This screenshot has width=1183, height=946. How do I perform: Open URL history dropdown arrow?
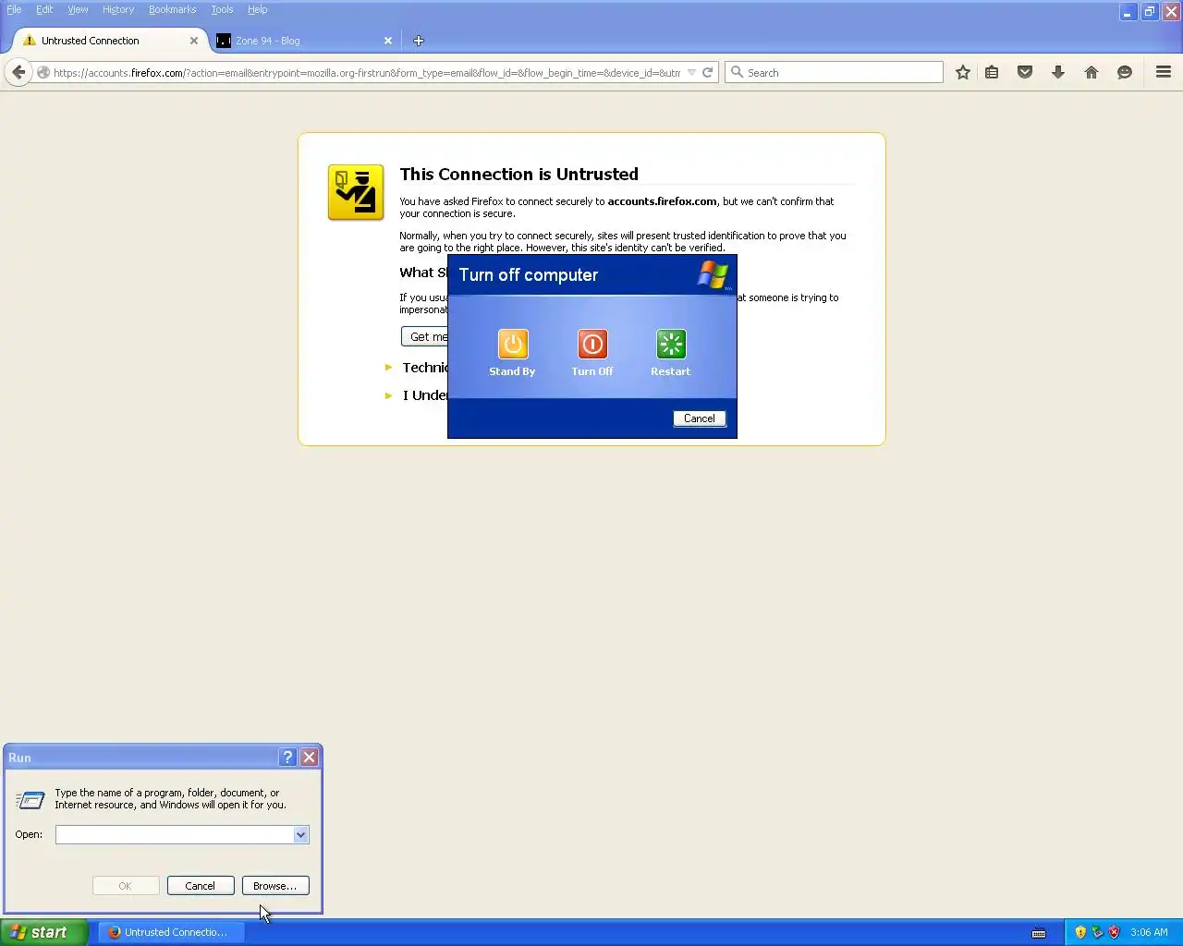coord(691,72)
